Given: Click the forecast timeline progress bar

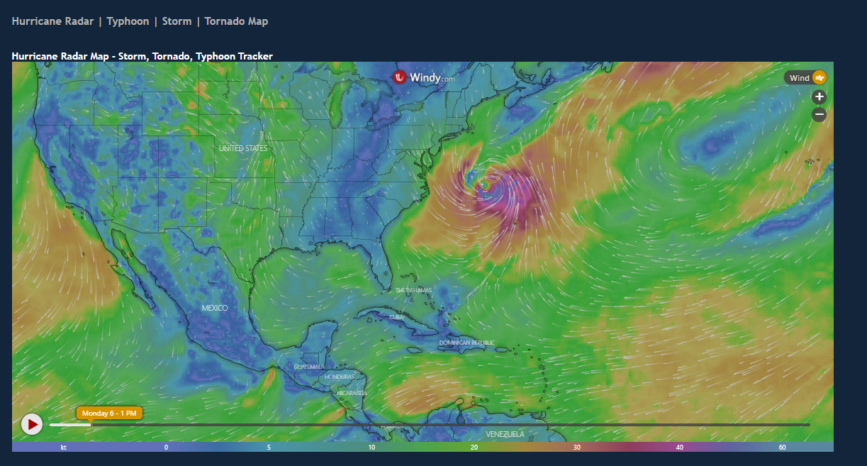Looking at the screenshot, I should click(x=430, y=425).
